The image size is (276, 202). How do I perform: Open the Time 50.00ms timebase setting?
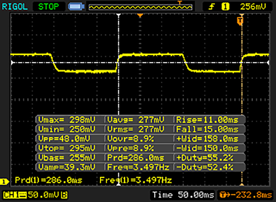point(182,196)
